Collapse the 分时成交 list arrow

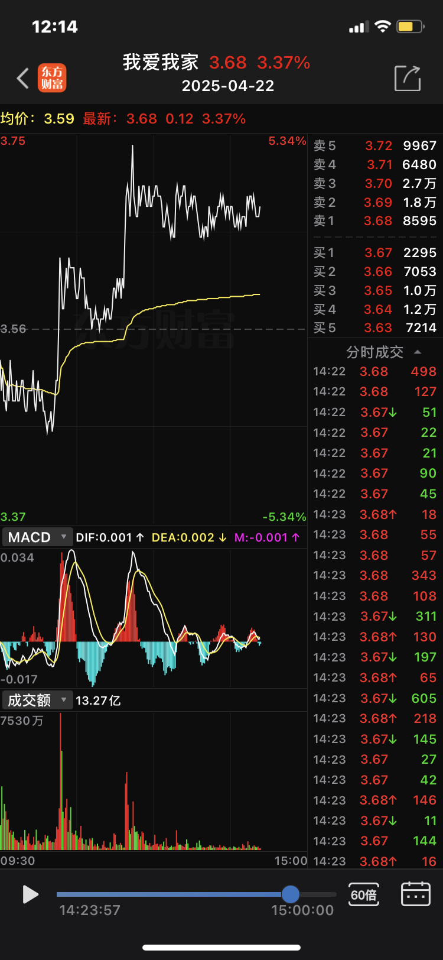418,352
